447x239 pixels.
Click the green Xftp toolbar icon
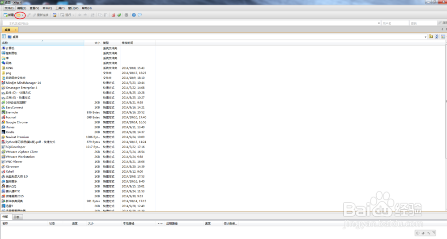click(x=119, y=15)
